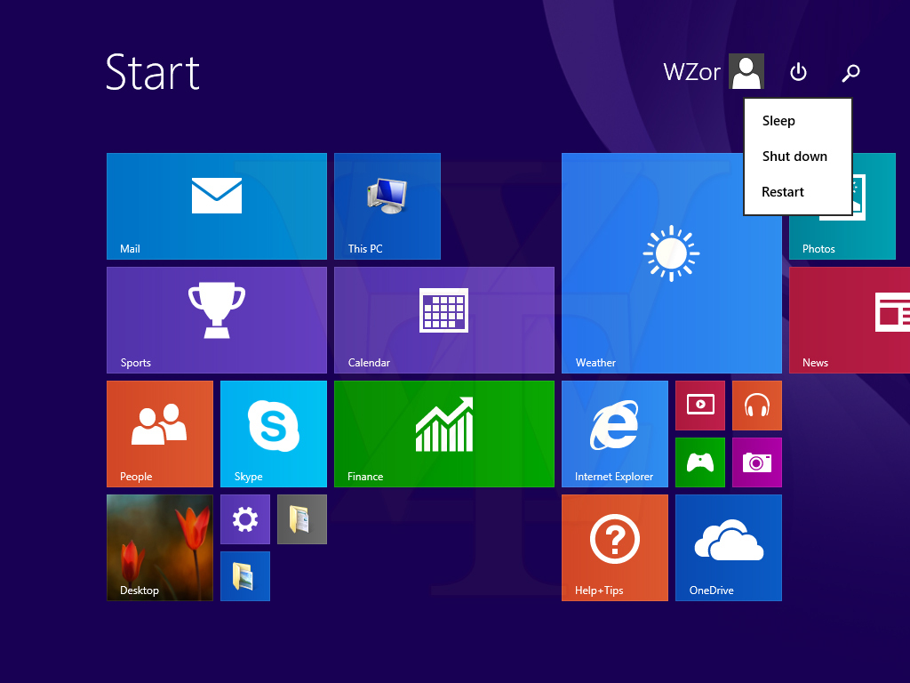Open the Games tile
This screenshot has height=683, width=910.
(x=699, y=462)
